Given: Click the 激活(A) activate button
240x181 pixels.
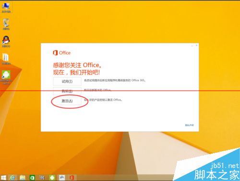Looking at the screenshot, I should tap(67, 101).
